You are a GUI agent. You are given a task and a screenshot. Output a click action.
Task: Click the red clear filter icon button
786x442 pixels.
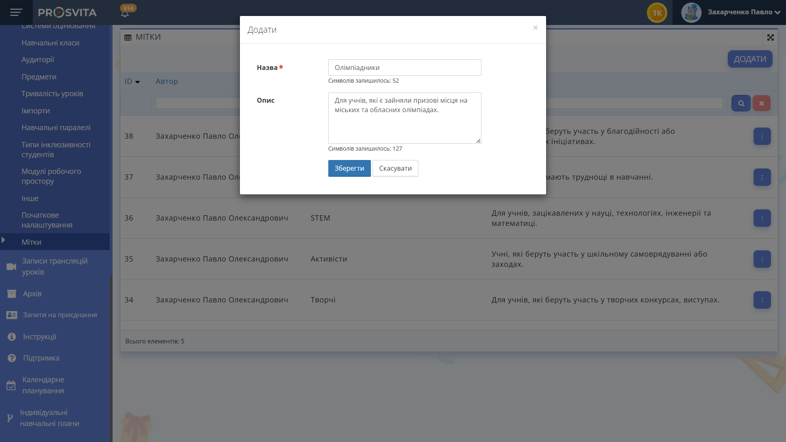point(761,103)
